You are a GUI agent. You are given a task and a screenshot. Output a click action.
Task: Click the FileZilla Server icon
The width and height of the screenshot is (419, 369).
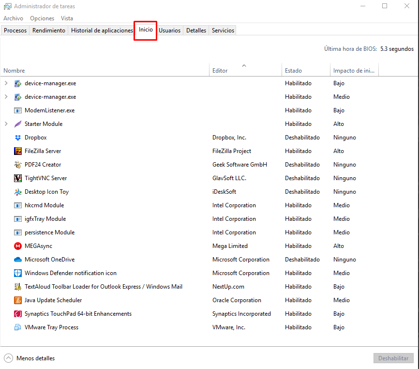tap(17, 151)
